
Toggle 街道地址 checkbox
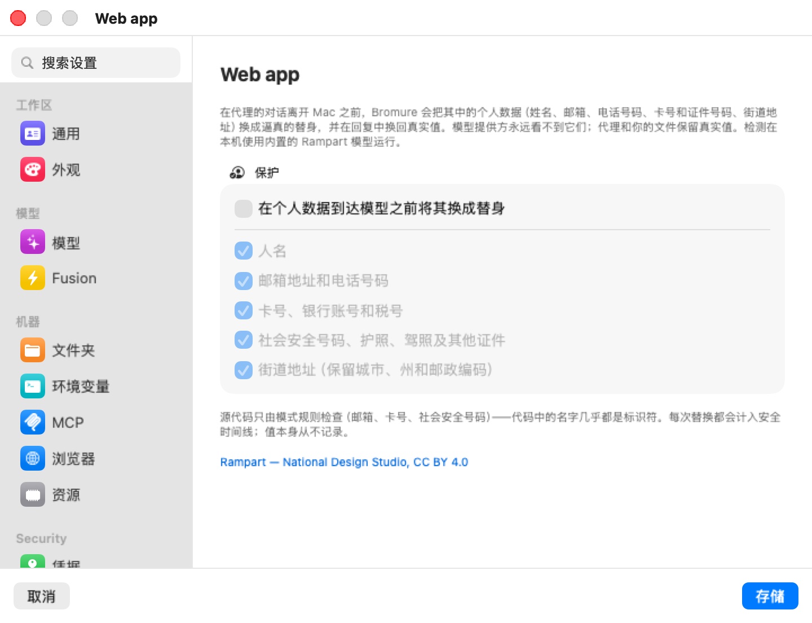[x=244, y=370]
